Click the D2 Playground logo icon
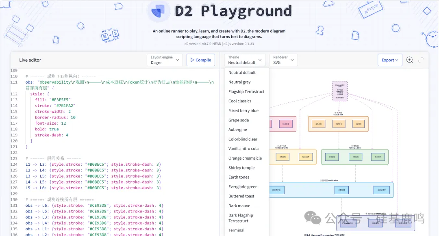This screenshot has height=236, width=439. [158, 11]
